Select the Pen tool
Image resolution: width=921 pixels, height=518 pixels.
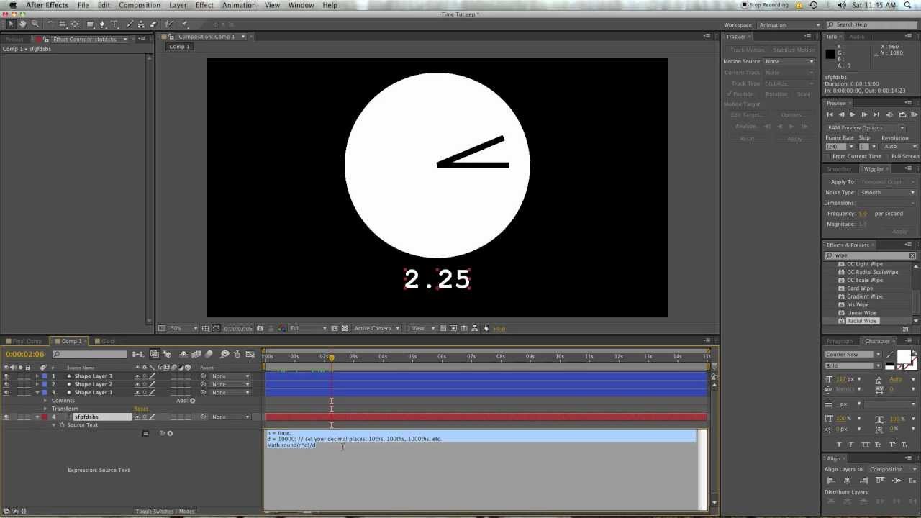tap(102, 24)
